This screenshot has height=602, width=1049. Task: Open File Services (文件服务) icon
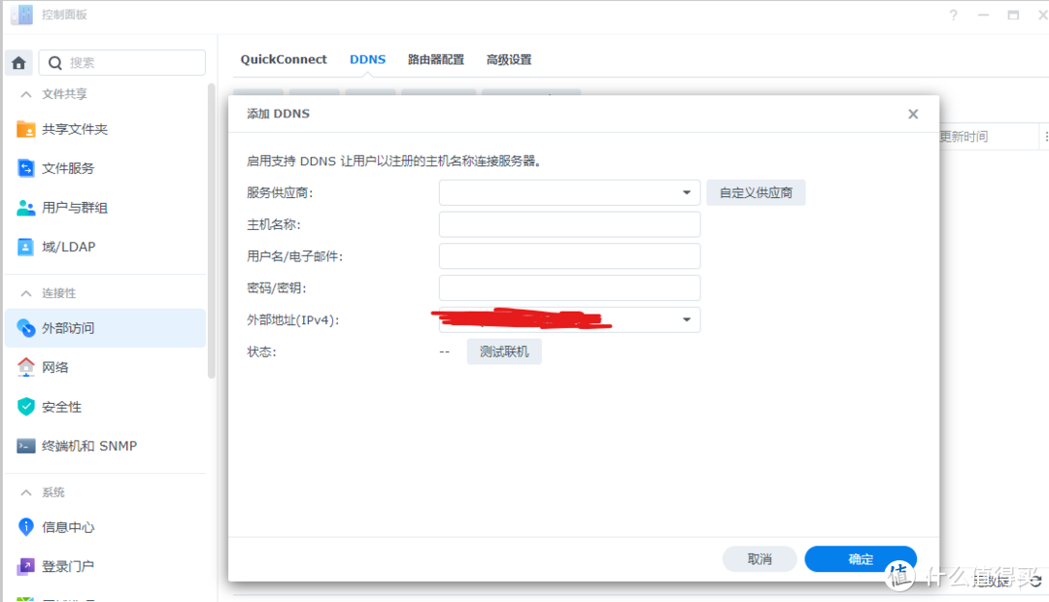tap(26, 168)
